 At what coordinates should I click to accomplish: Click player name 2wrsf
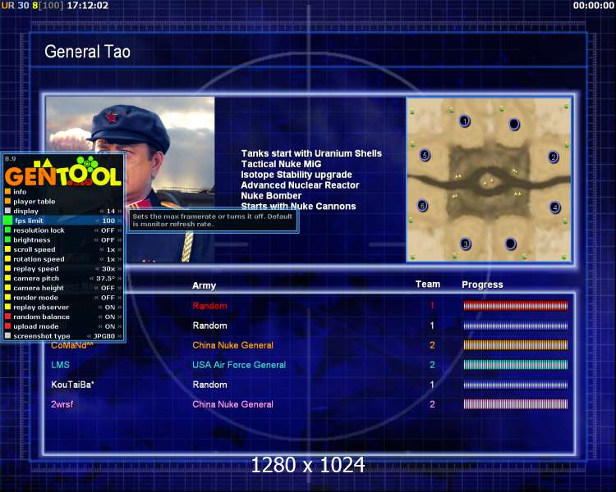click(62, 404)
